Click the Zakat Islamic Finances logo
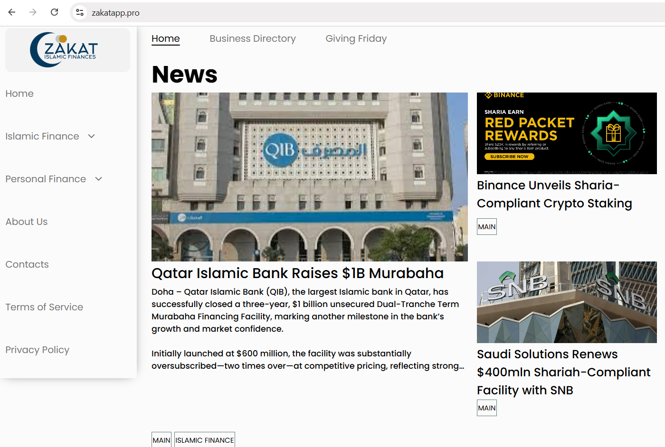 64,50
